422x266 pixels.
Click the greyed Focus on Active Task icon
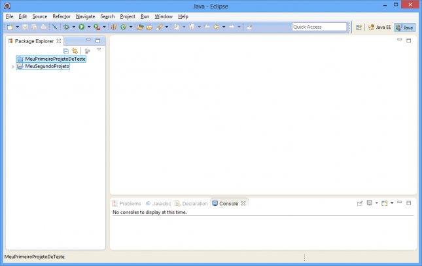(x=87, y=51)
